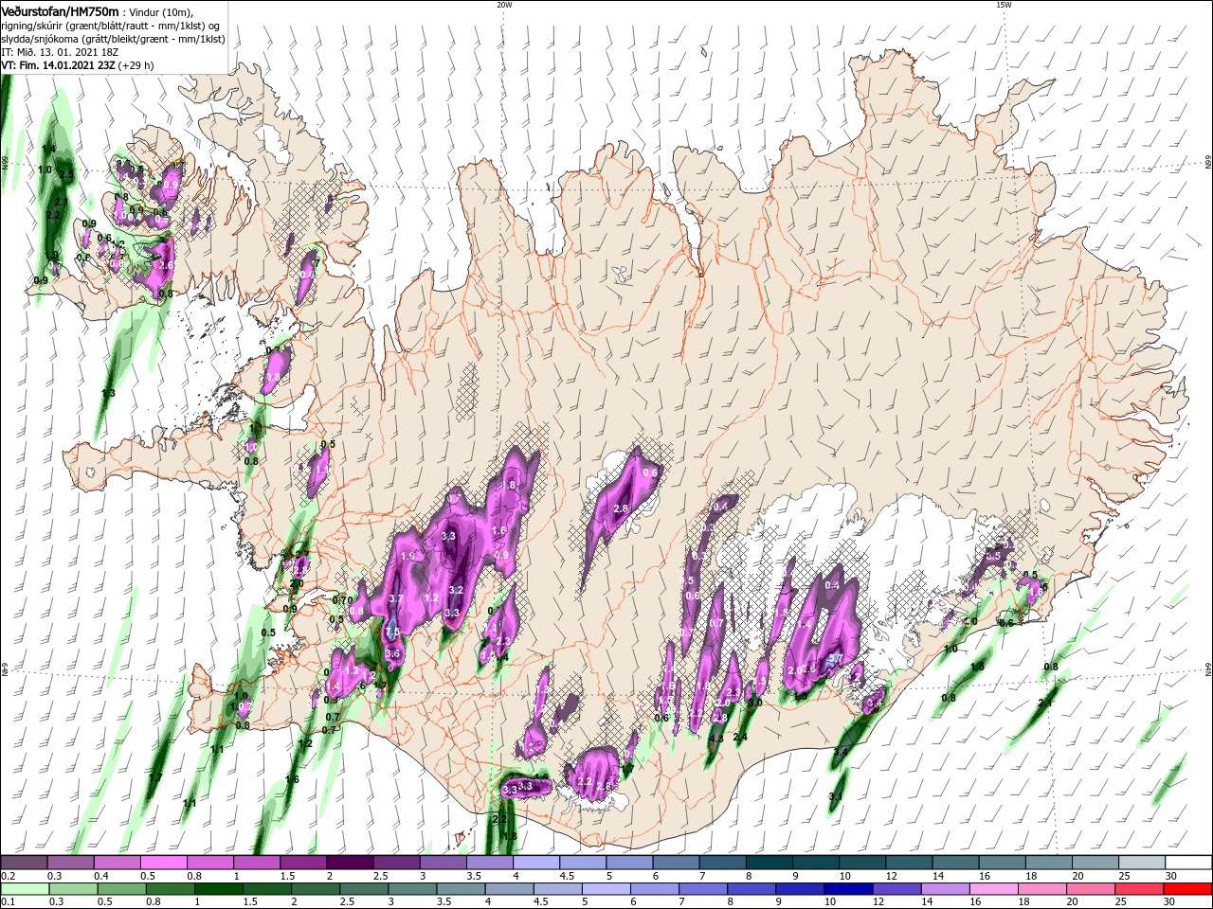
Task: Click the 1.5 label on the snow scale
Action: 288,876
